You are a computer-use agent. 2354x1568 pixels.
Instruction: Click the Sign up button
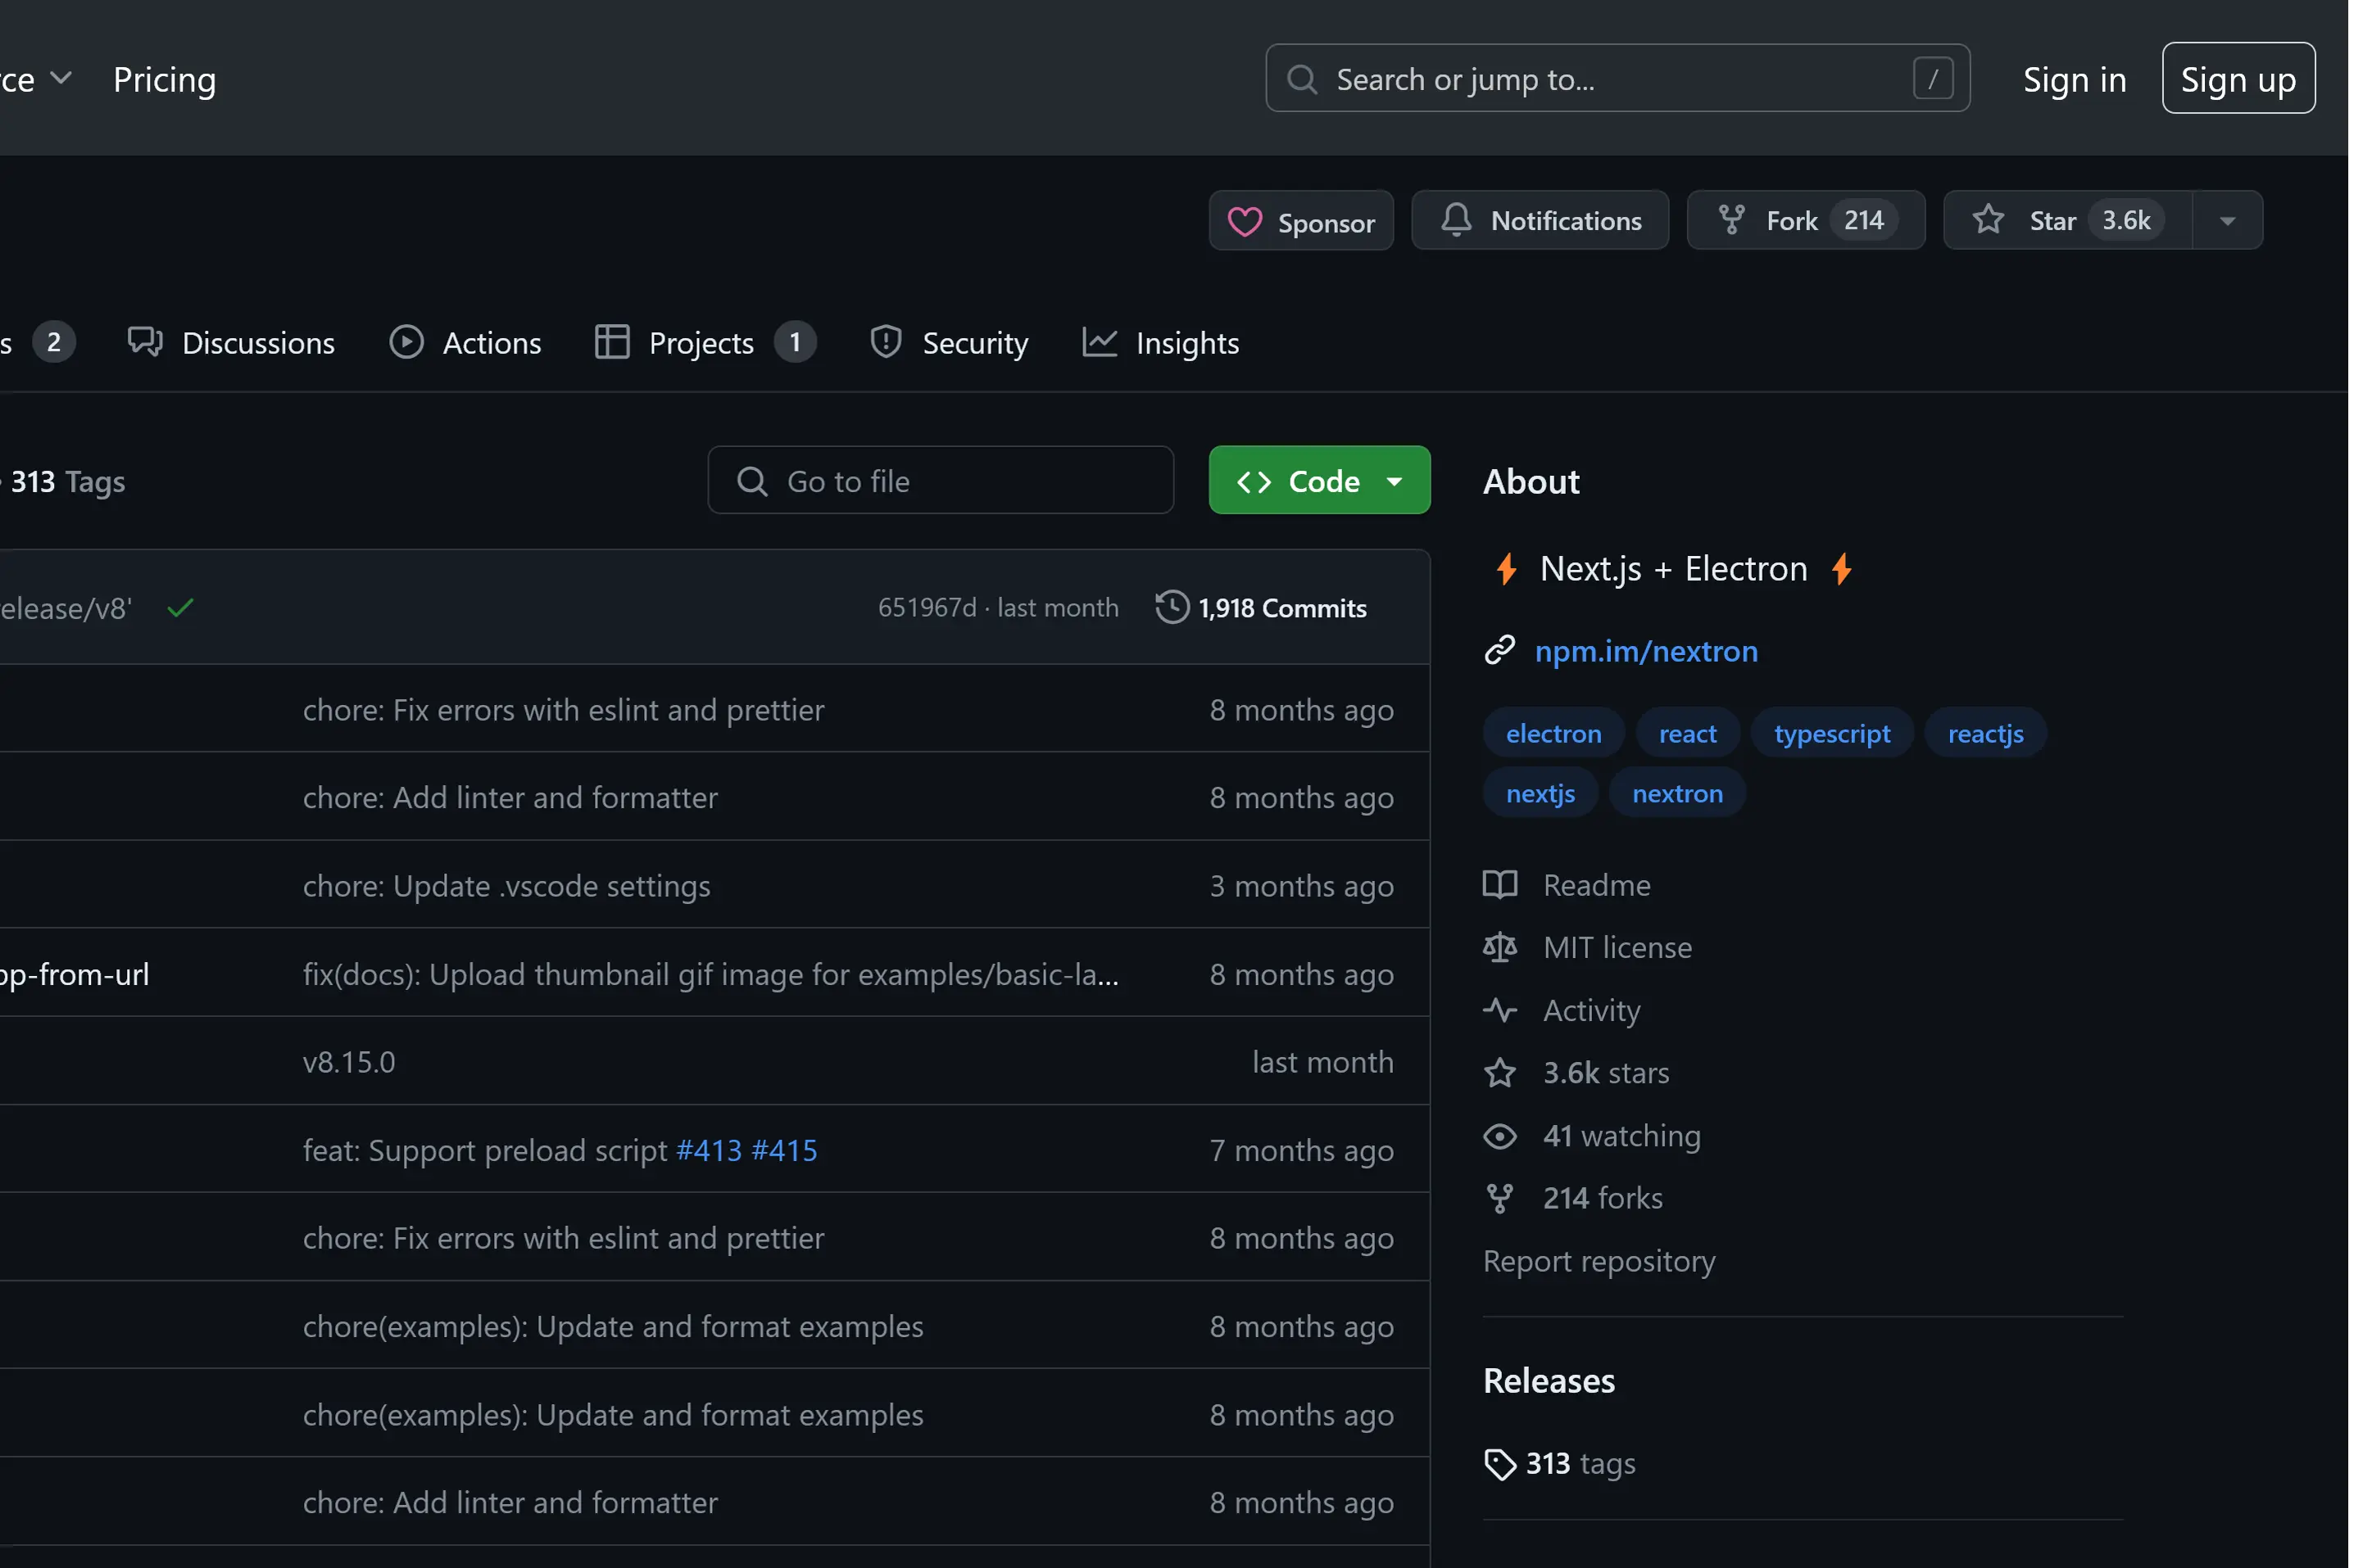coord(2237,79)
